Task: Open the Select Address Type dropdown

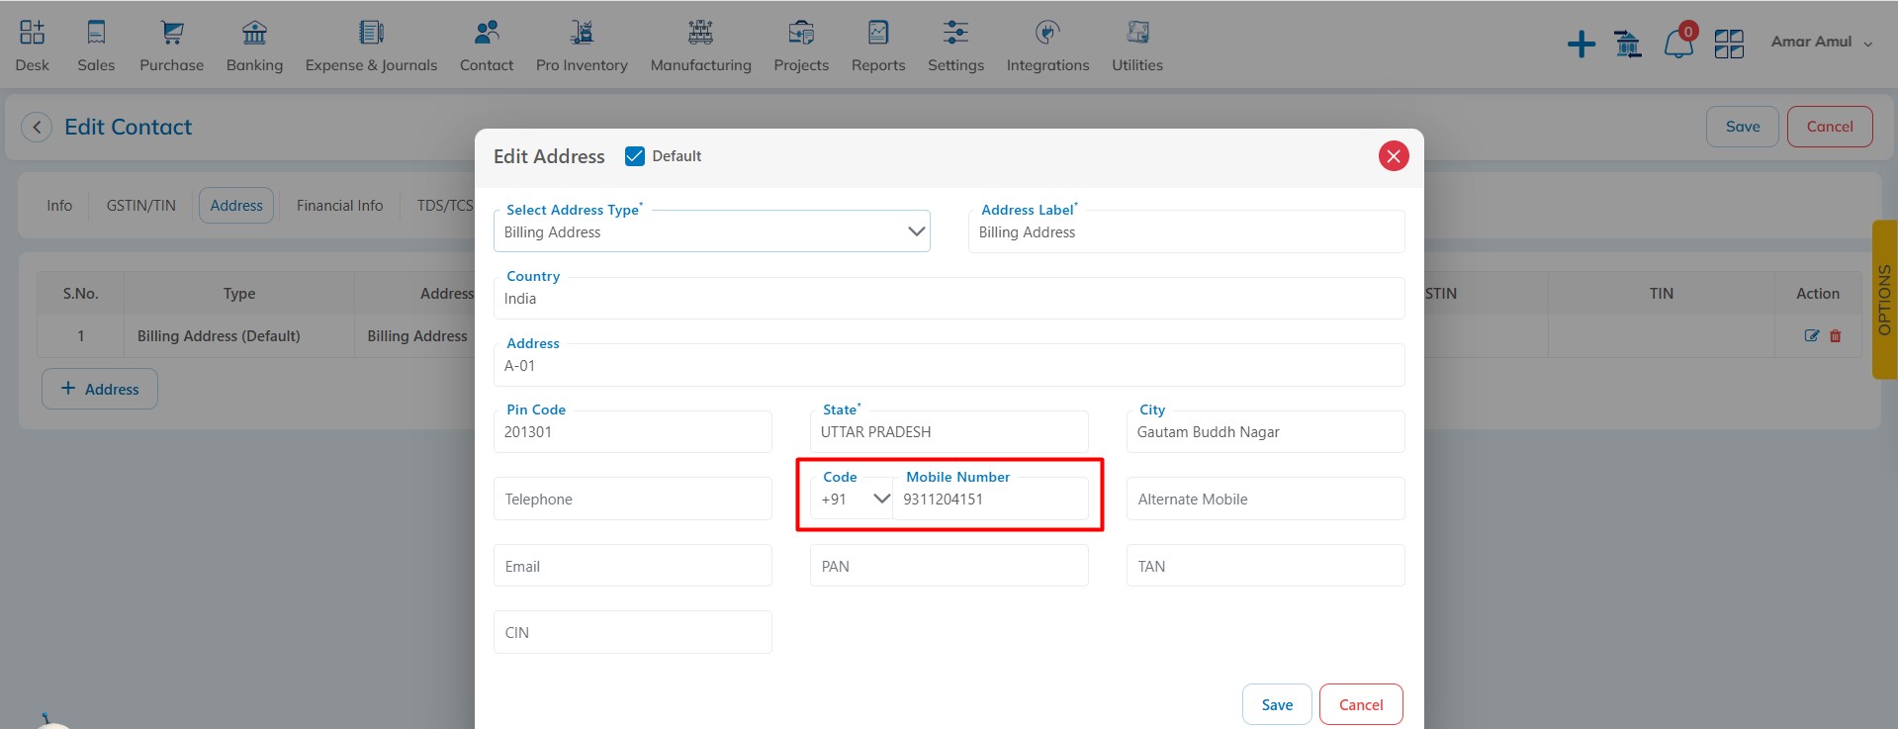Action: pos(712,231)
